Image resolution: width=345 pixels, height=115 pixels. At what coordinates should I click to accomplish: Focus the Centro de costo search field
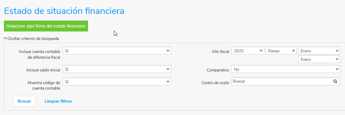pos(286,81)
